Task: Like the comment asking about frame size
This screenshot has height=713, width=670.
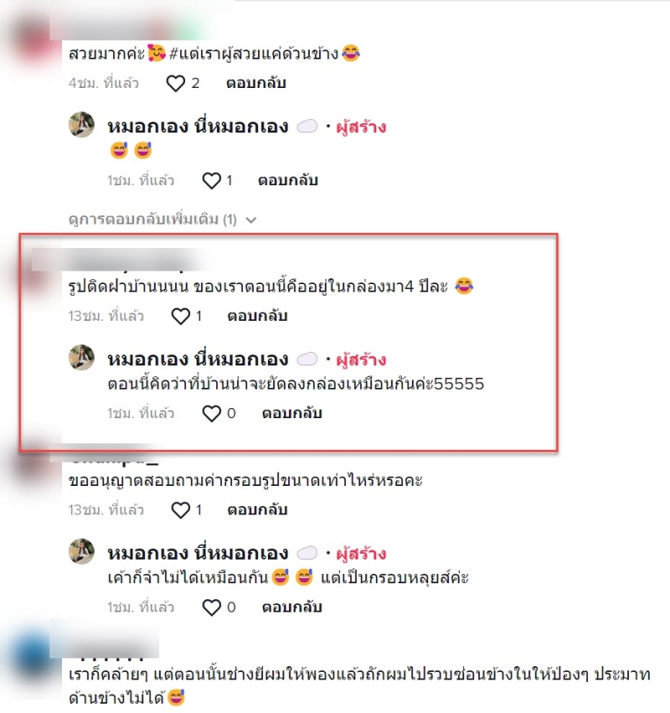Action: pos(180,510)
